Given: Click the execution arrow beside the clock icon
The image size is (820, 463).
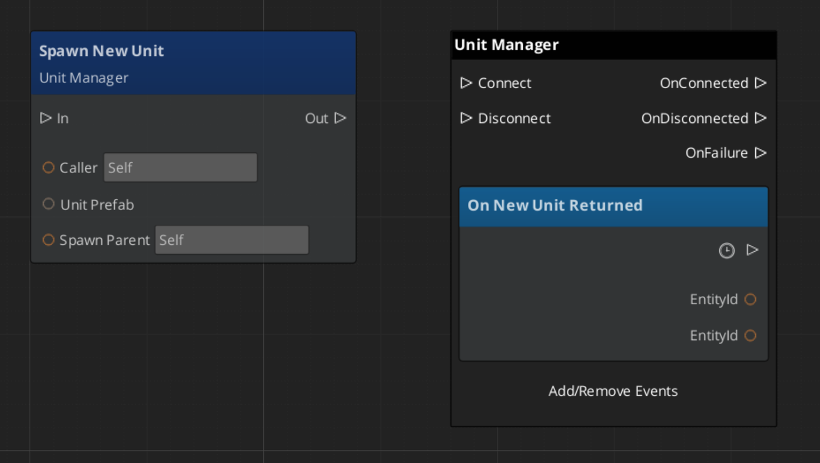Looking at the screenshot, I should click(x=752, y=250).
